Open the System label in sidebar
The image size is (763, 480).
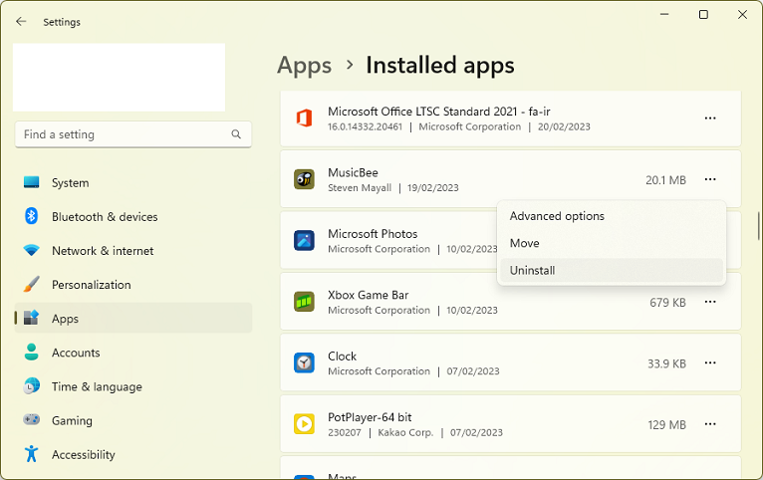click(x=71, y=183)
